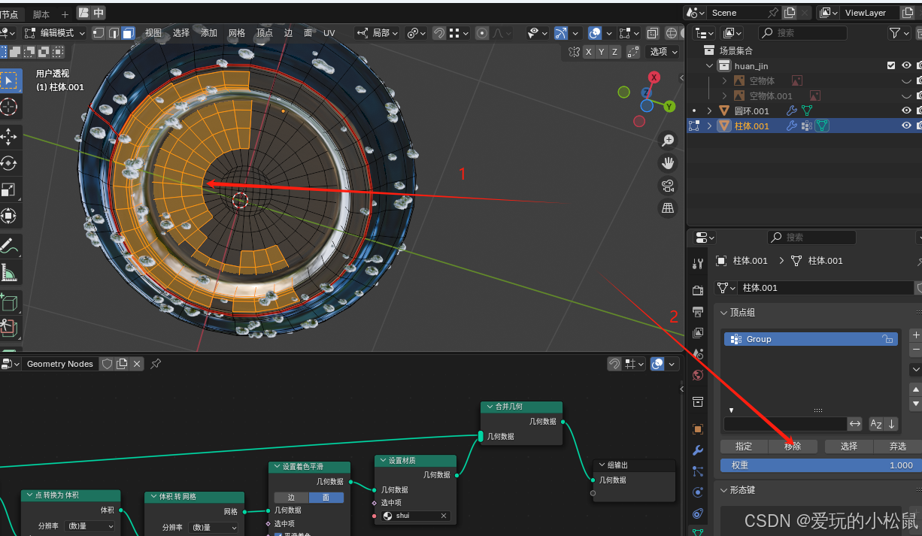Enable edge select mode
This screenshot has width=922, height=536.
(114, 33)
